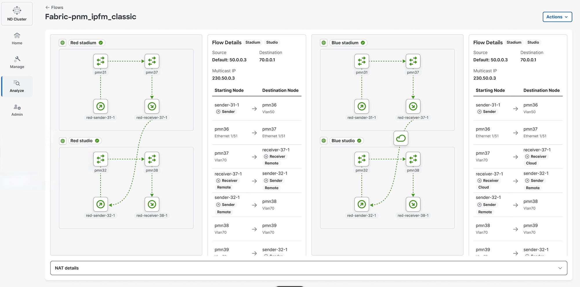Open the Manage wrench icon
Image resolution: width=580 pixels, height=287 pixels.
17,59
